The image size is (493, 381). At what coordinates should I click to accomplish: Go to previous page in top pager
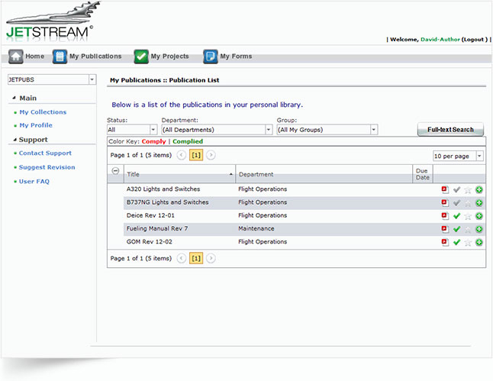click(182, 155)
